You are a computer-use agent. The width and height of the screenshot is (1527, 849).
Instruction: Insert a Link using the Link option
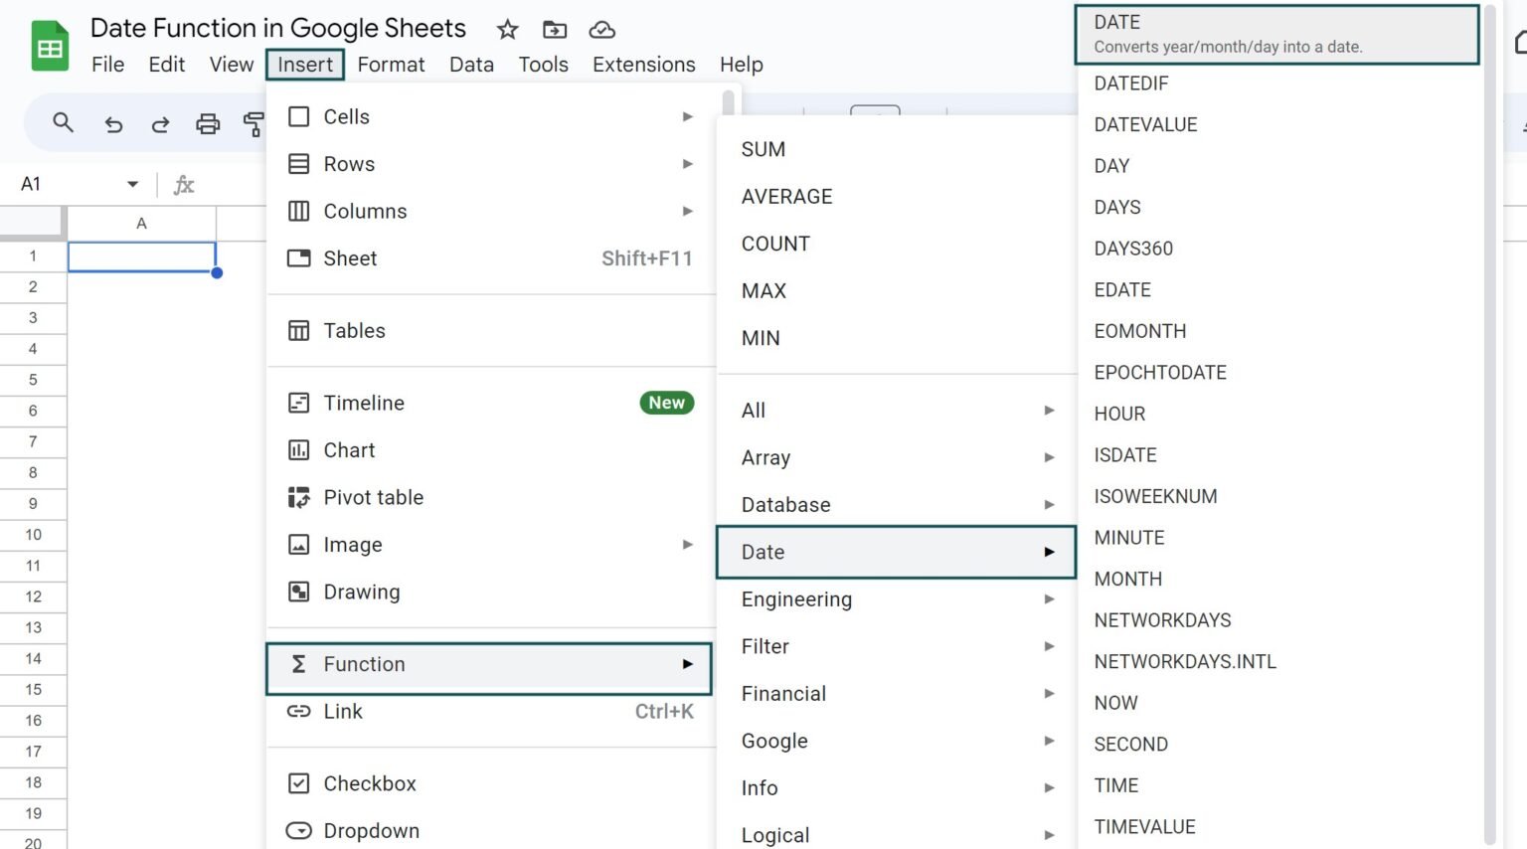pos(342,711)
